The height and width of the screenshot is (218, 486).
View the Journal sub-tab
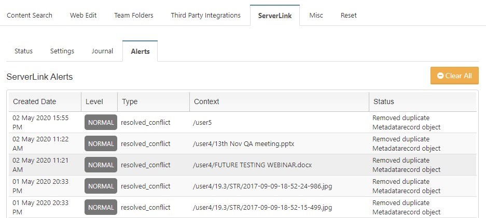(102, 51)
